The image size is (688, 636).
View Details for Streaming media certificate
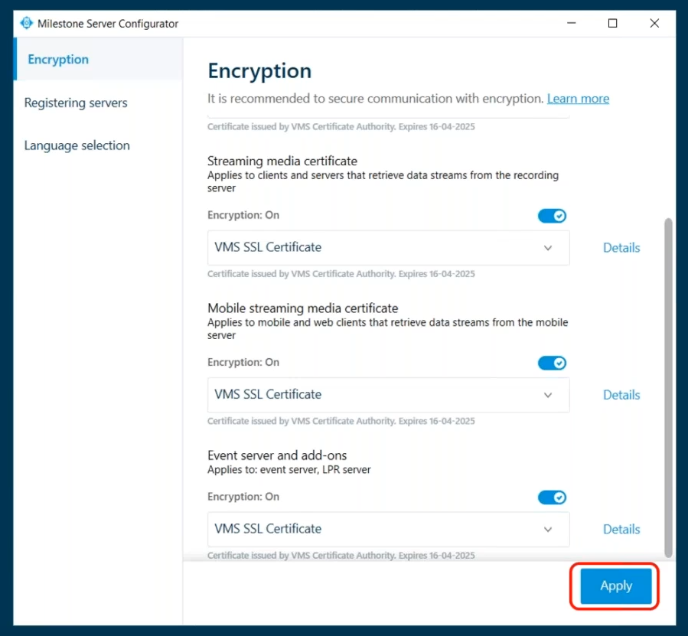point(621,248)
